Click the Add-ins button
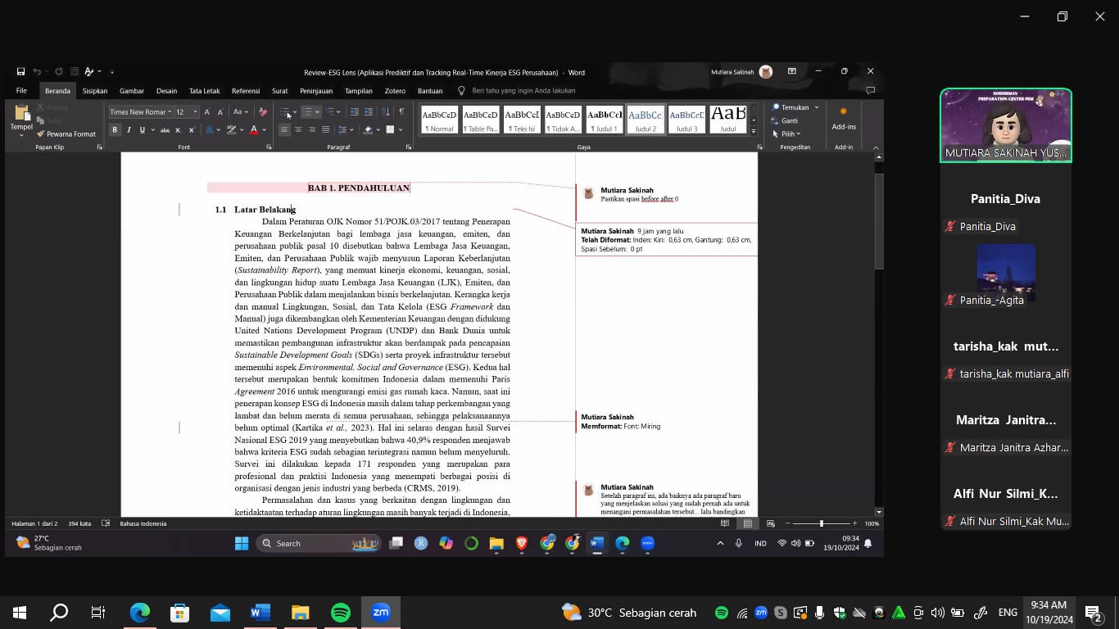Viewport: 1119px width, 629px height. pyautogui.click(x=843, y=119)
